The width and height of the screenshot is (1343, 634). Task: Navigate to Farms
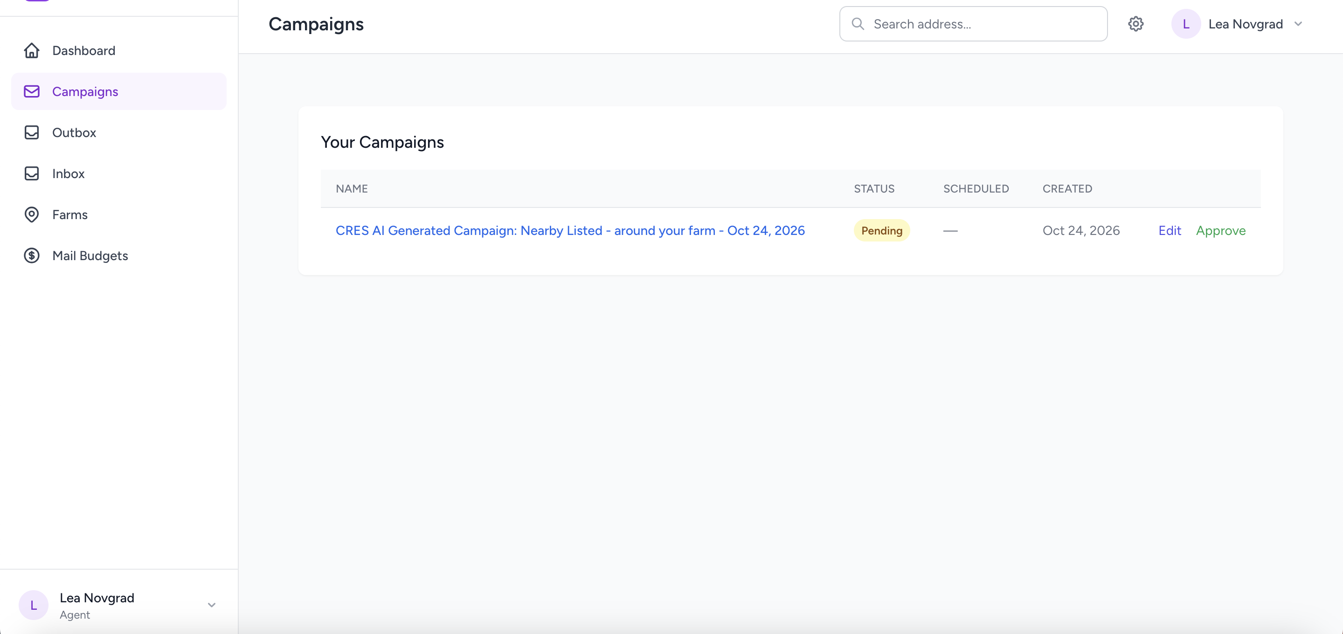(x=119, y=215)
